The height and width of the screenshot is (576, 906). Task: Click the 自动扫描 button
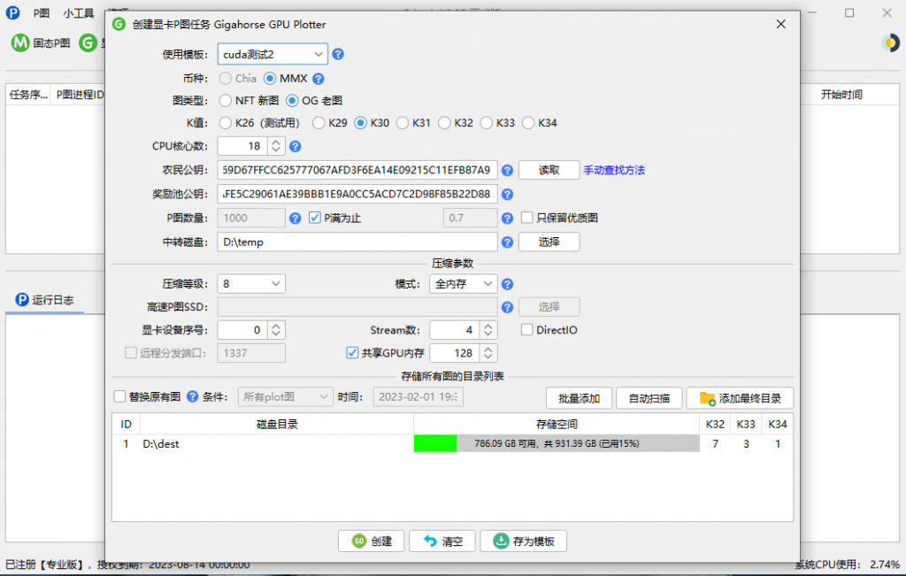pos(649,398)
